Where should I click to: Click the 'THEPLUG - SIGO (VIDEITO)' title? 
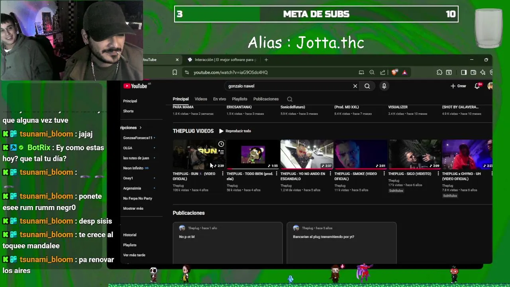point(410,174)
